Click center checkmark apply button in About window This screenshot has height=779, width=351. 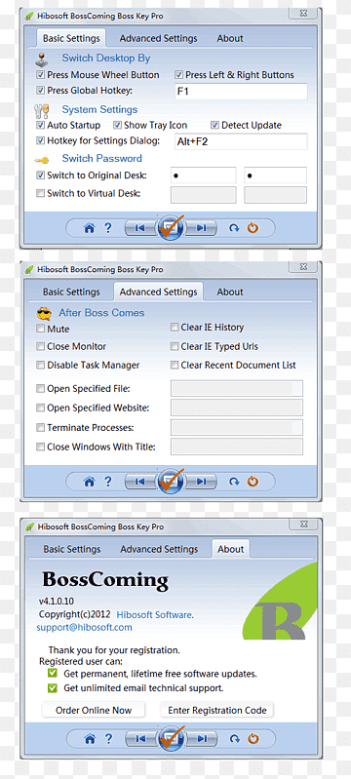171,739
